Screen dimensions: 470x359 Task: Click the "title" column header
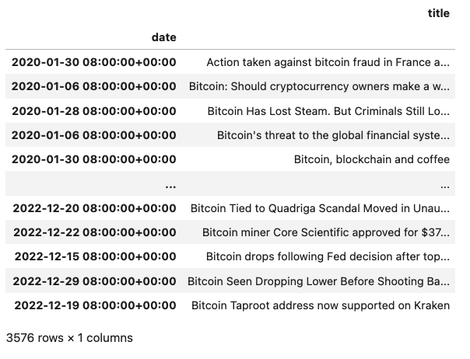(438, 13)
